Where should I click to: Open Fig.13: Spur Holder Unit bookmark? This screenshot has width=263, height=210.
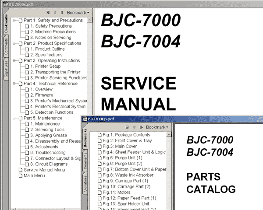pos(126,204)
